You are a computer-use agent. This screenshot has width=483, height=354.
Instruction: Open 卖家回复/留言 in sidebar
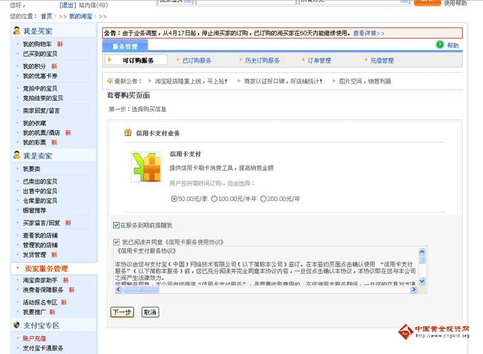point(41,110)
